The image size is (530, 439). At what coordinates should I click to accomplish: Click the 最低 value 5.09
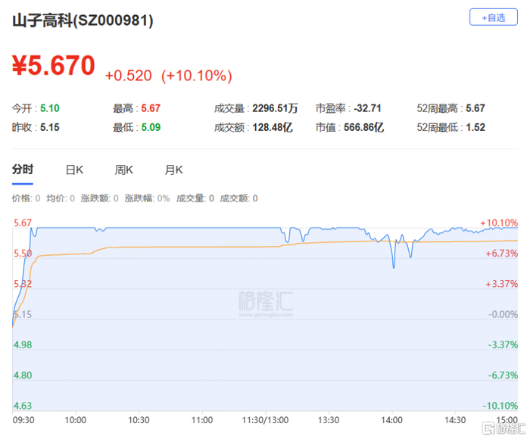(x=151, y=127)
